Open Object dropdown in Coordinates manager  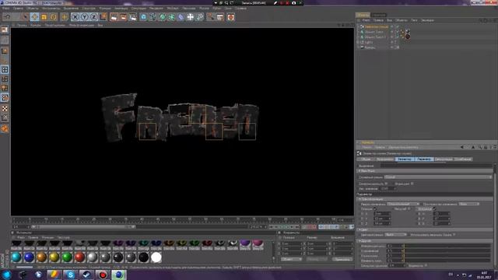[291, 259]
